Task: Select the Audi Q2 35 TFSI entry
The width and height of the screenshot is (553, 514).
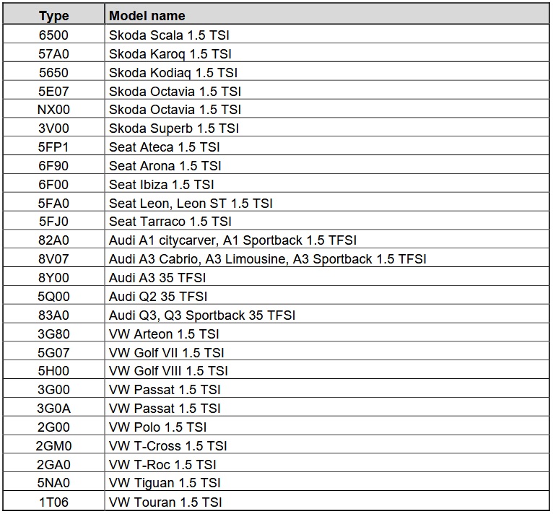Action: pyautogui.click(x=158, y=297)
